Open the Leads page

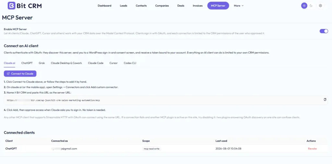point(124,6)
